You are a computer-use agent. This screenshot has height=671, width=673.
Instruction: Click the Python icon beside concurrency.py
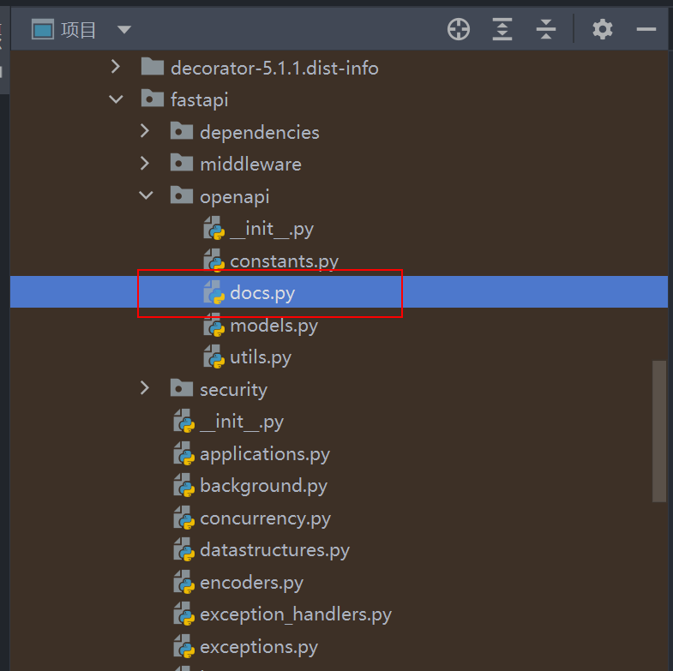coord(184,518)
